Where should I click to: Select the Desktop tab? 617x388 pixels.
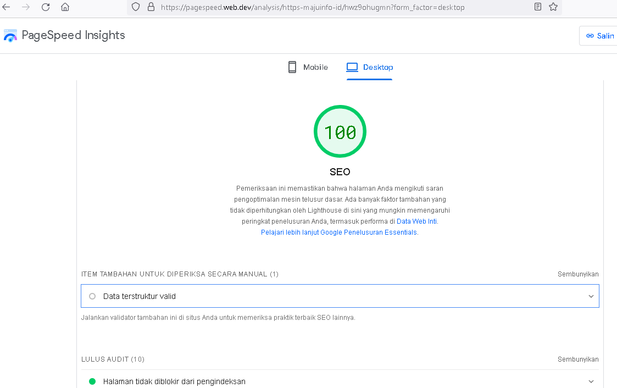tap(370, 68)
